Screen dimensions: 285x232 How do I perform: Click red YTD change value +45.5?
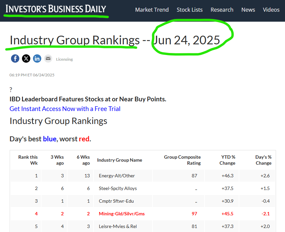227,214
